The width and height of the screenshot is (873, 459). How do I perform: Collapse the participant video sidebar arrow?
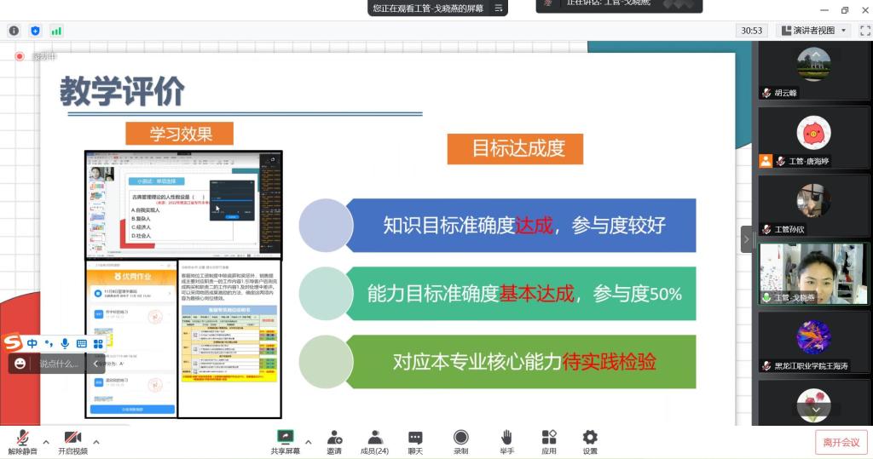[x=747, y=239]
